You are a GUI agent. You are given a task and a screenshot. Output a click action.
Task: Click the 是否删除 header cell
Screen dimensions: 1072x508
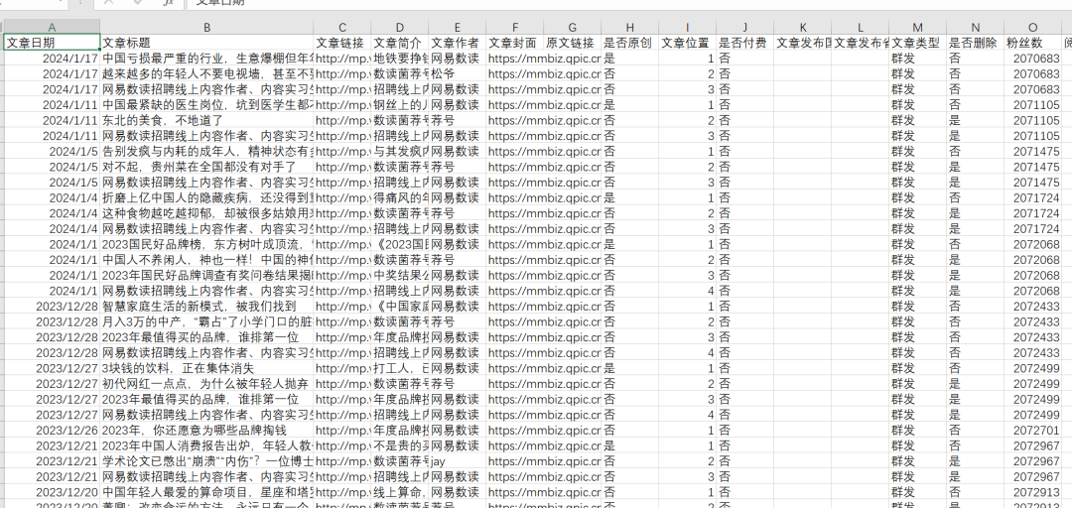[975, 43]
